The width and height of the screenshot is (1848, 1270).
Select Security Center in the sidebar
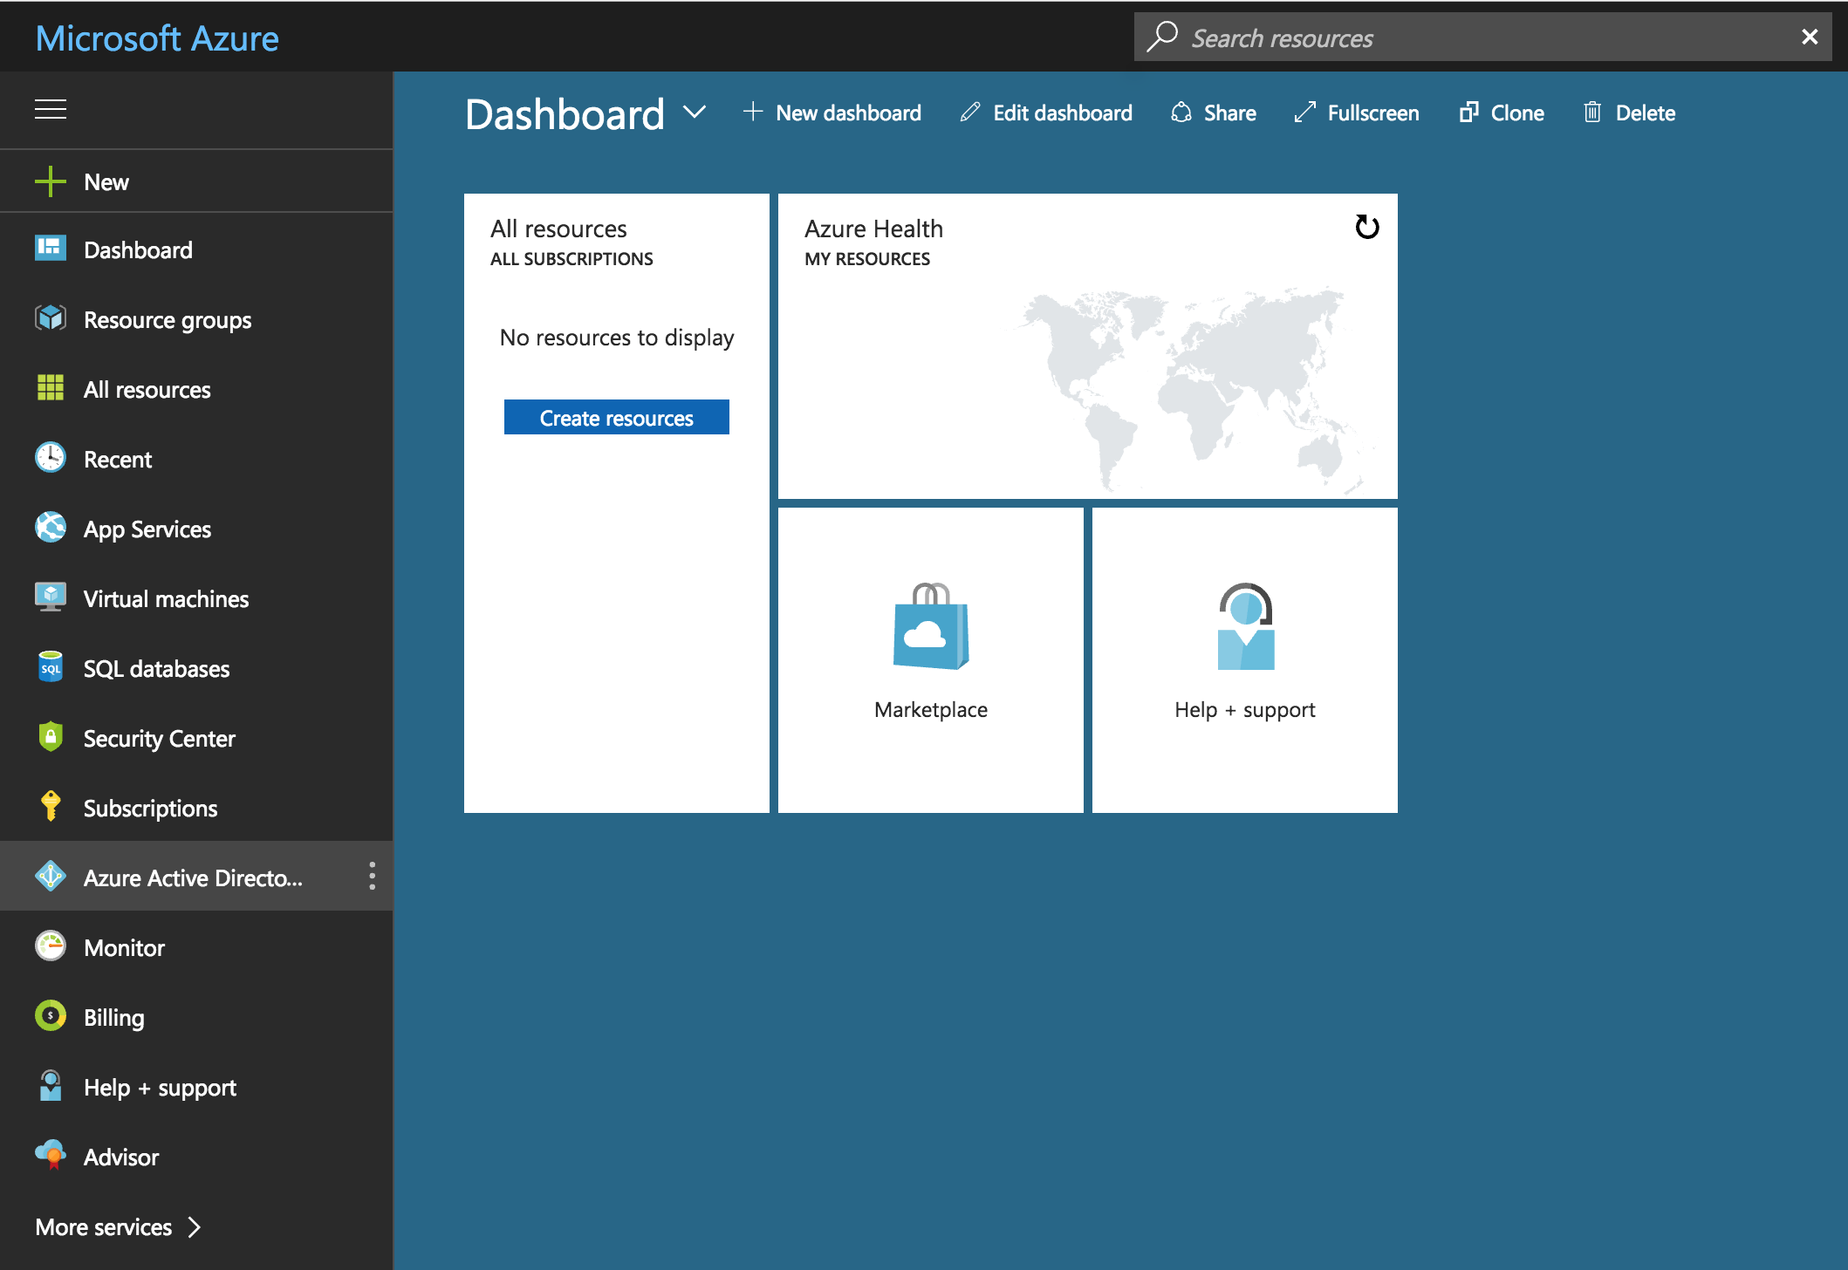pyautogui.click(x=196, y=738)
